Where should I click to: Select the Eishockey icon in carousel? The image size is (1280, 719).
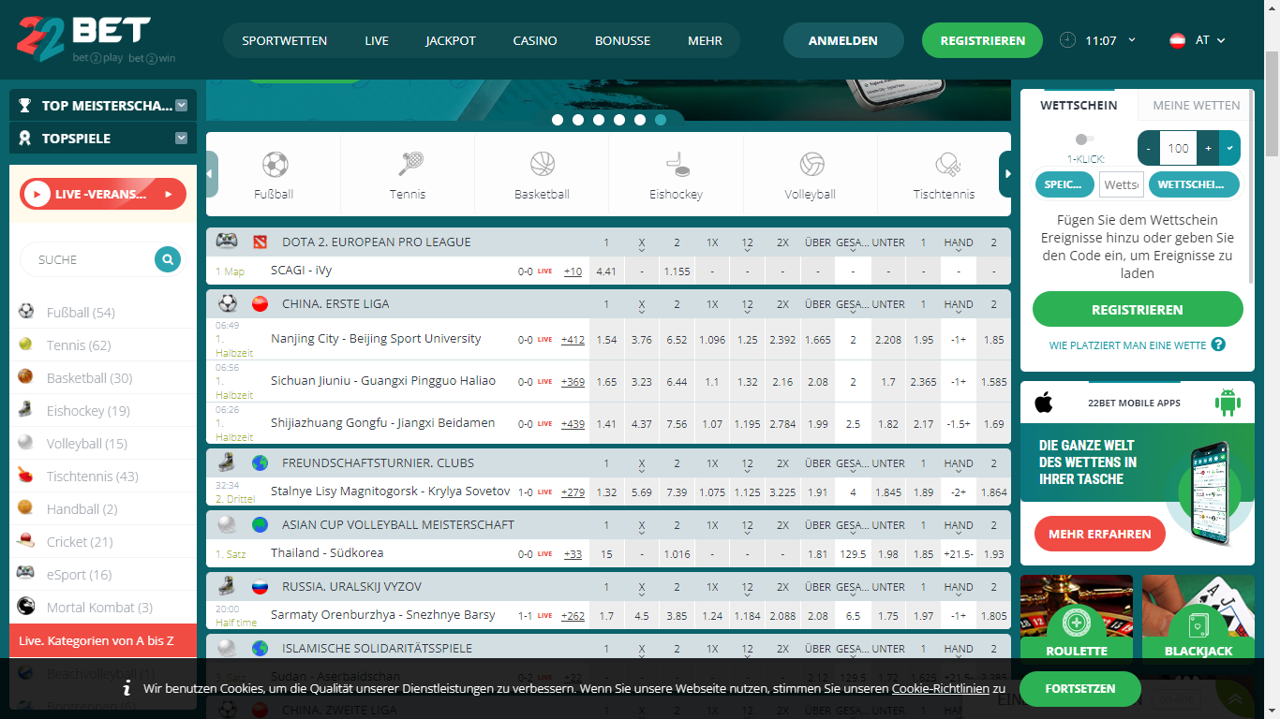click(x=677, y=165)
